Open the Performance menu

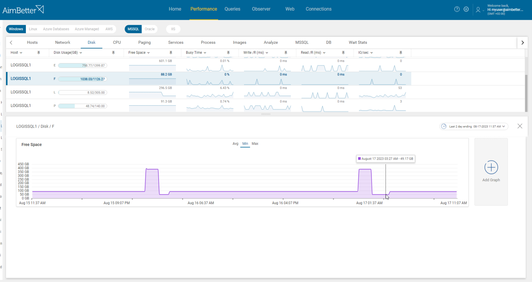tap(204, 9)
